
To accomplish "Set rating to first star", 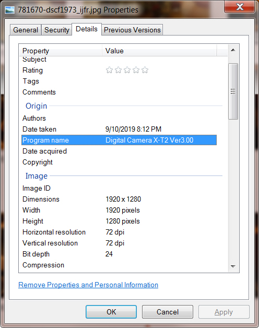I will click(x=109, y=70).
